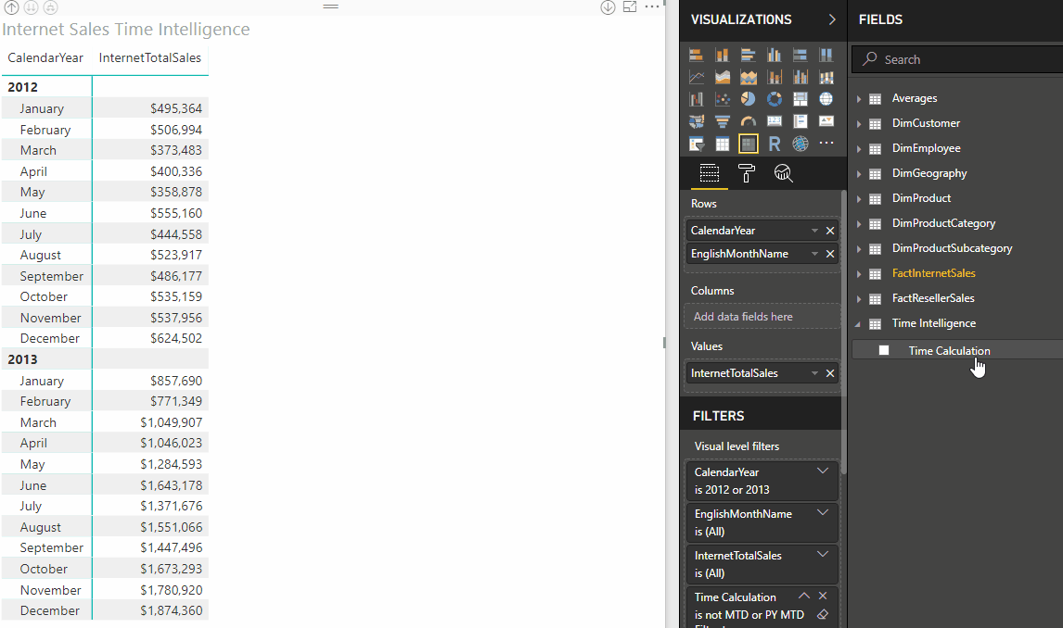Open more custom visuals (ellipsis)

pos(826,144)
